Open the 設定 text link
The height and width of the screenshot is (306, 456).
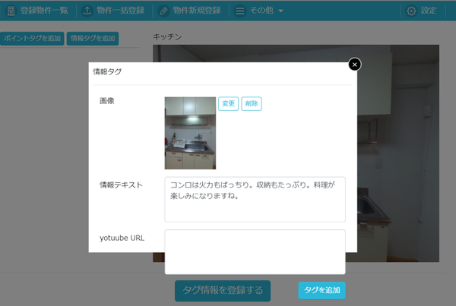click(x=429, y=11)
